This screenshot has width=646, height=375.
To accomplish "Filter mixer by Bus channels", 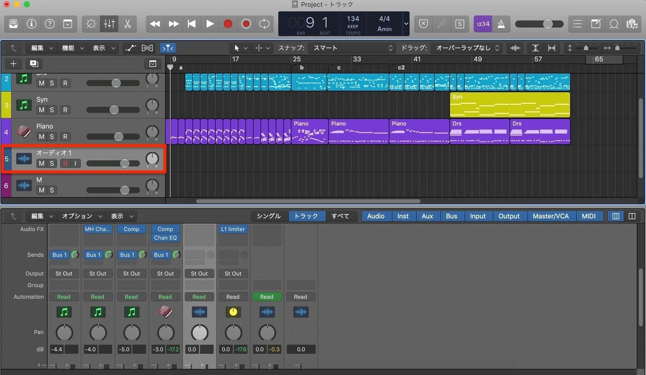I will (452, 216).
